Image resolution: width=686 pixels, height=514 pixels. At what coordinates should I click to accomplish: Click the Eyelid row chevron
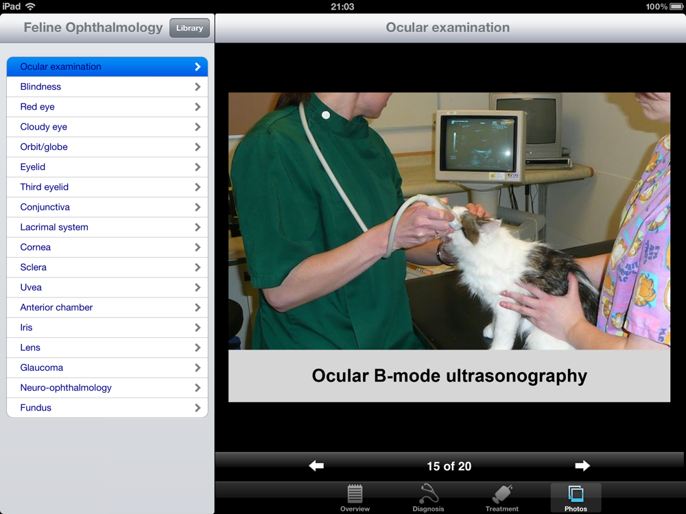198,167
